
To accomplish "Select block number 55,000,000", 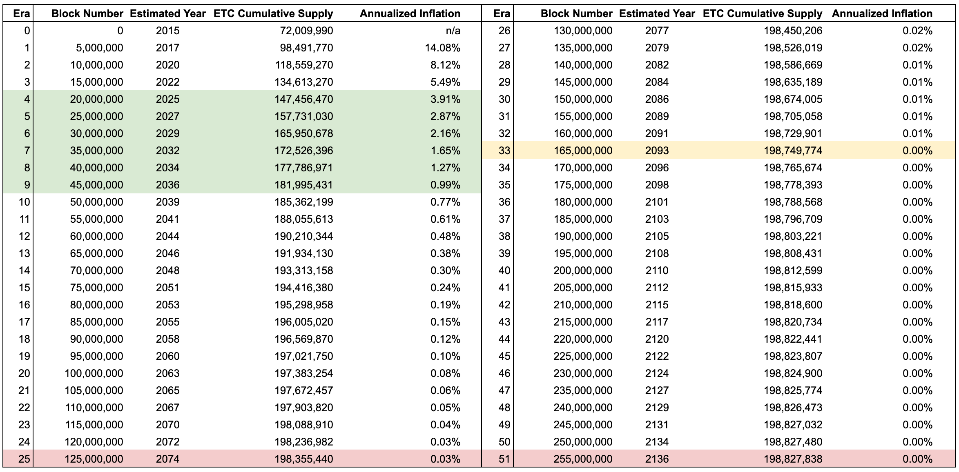I will [96, 219].
